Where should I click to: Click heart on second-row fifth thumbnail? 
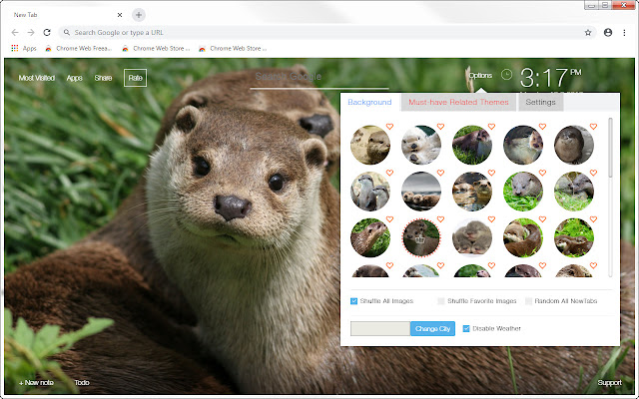tap(593, 173)
